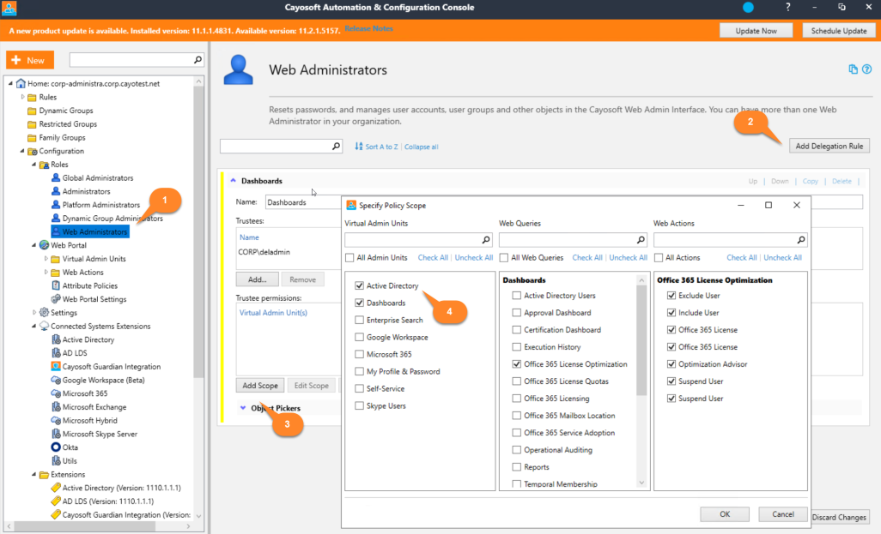Screen dimensions: 881x534
Task: Open Family Groups in tree
Action: [x=62, y=137]
